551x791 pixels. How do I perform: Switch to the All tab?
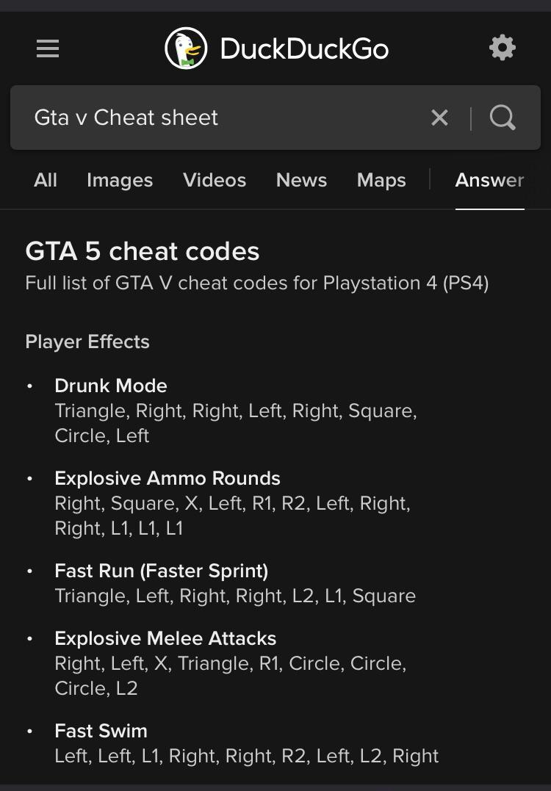(46, 180)
